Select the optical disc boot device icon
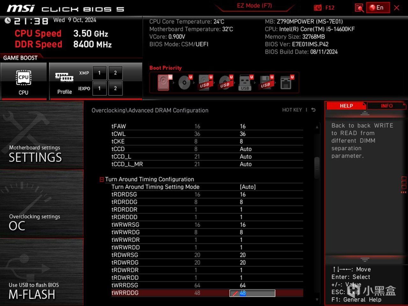Viewport: 408px width, 306px height. click(185, 83)
